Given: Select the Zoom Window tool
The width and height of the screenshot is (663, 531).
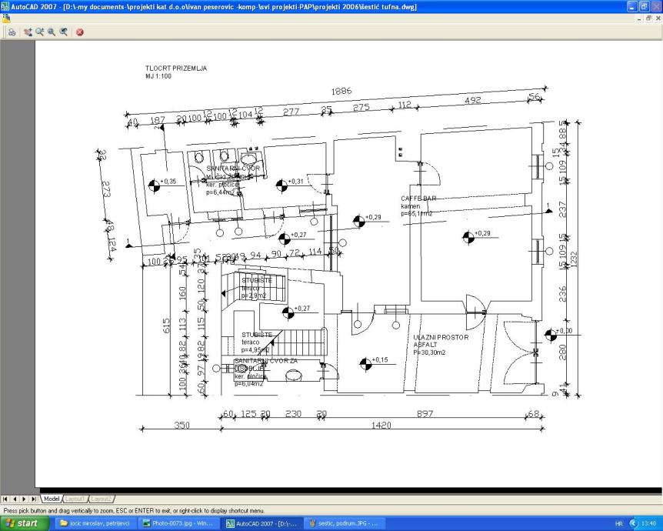Looking at the screenshot, I should [52, 32].
